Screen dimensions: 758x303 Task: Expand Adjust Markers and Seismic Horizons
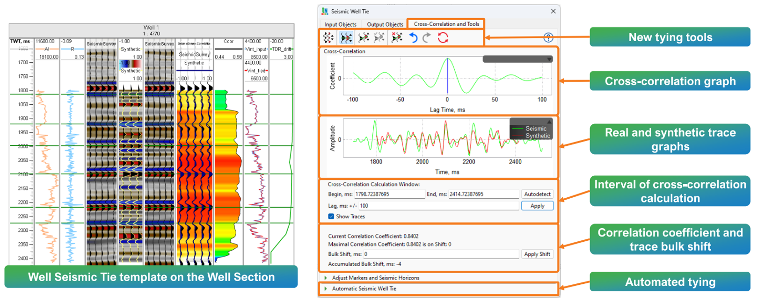coord(326,278)
